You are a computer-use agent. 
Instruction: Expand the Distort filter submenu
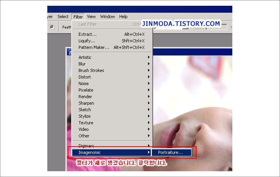pyautogui.click(x=112, y=77)
